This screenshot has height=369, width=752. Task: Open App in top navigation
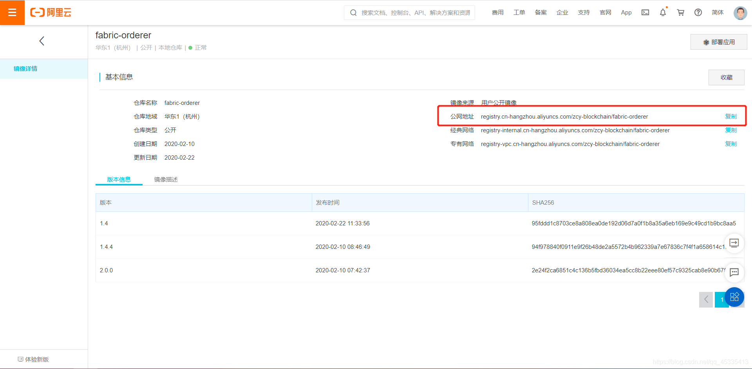pos(626,13)
